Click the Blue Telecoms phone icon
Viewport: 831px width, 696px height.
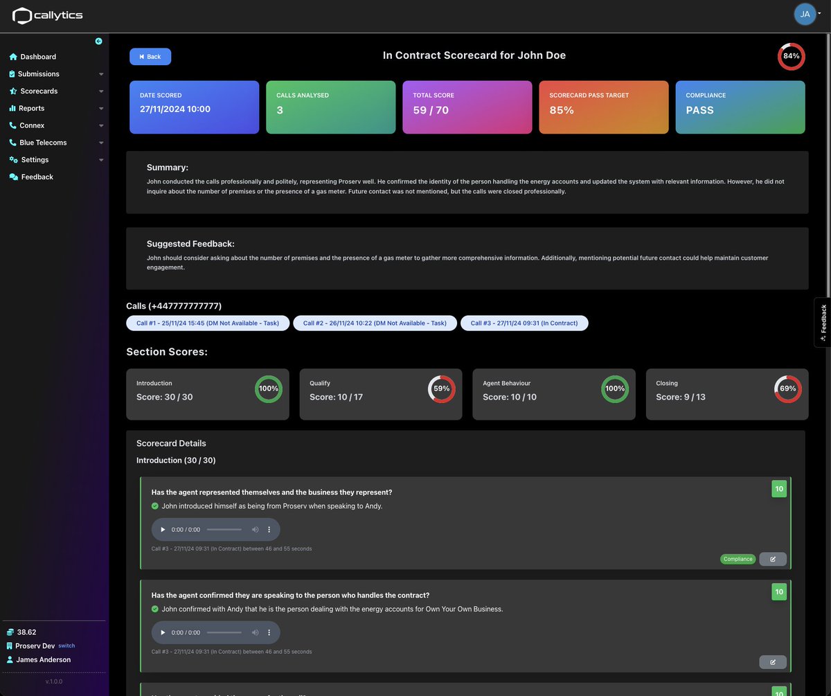(x=13, y=143)
